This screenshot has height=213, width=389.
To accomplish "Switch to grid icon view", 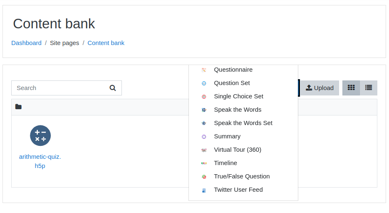I will (351, 88).
